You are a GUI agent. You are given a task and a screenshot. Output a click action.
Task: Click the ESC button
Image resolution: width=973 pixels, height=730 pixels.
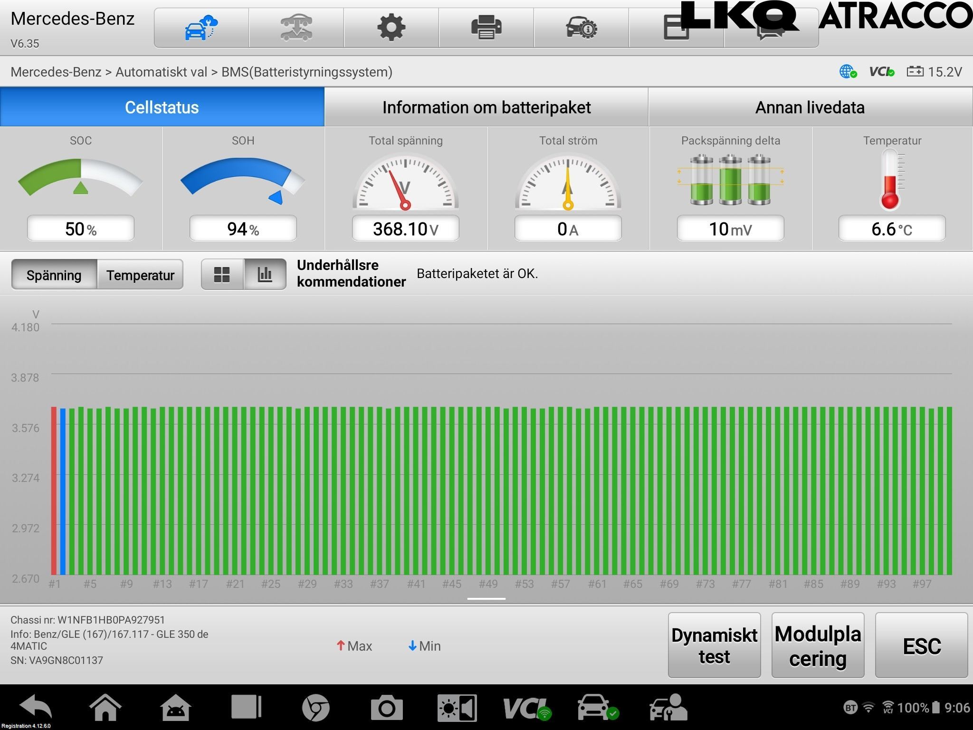[921, 645]
